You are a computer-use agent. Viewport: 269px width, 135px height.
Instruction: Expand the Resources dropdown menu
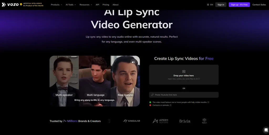(x=86, y=5)
